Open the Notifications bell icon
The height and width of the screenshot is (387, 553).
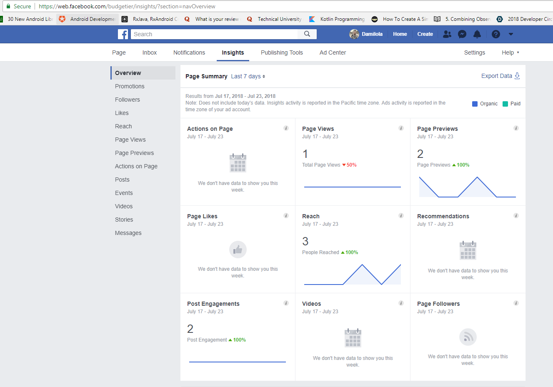click(x=477, y=34)
